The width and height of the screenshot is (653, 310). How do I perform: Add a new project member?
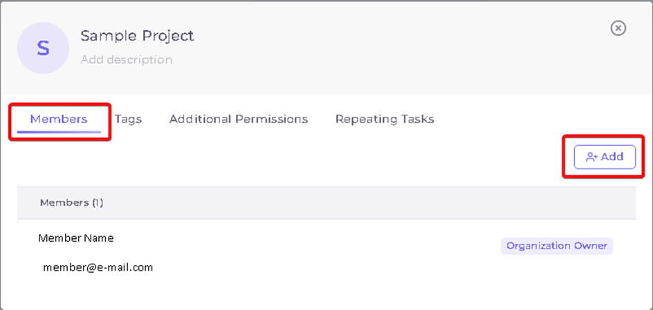pyautogui.click(x=605, y=157)
